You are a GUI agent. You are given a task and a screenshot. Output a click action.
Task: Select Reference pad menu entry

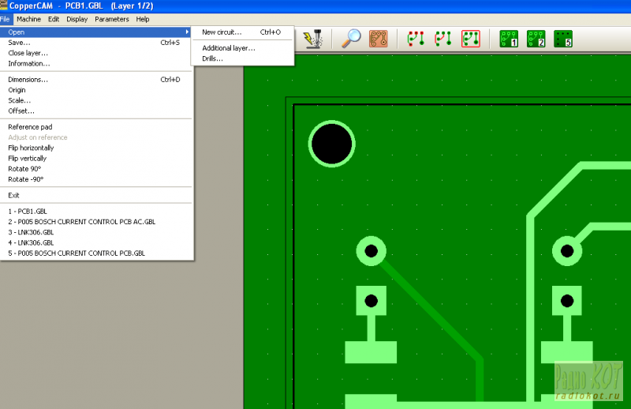coord(95,126)
